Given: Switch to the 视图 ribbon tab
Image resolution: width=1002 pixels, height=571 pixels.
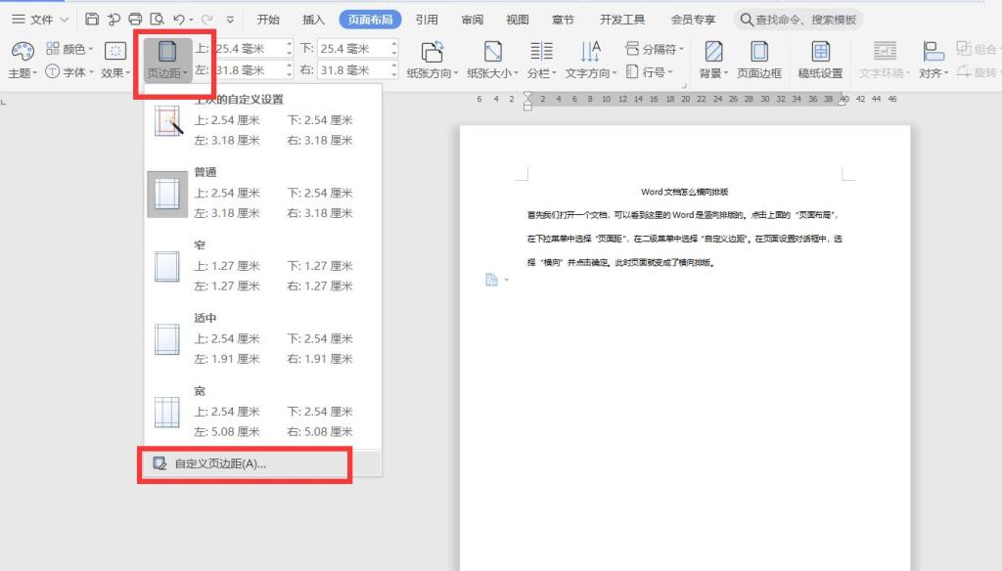Looking at the screenshot, I should tap(518, 20).
